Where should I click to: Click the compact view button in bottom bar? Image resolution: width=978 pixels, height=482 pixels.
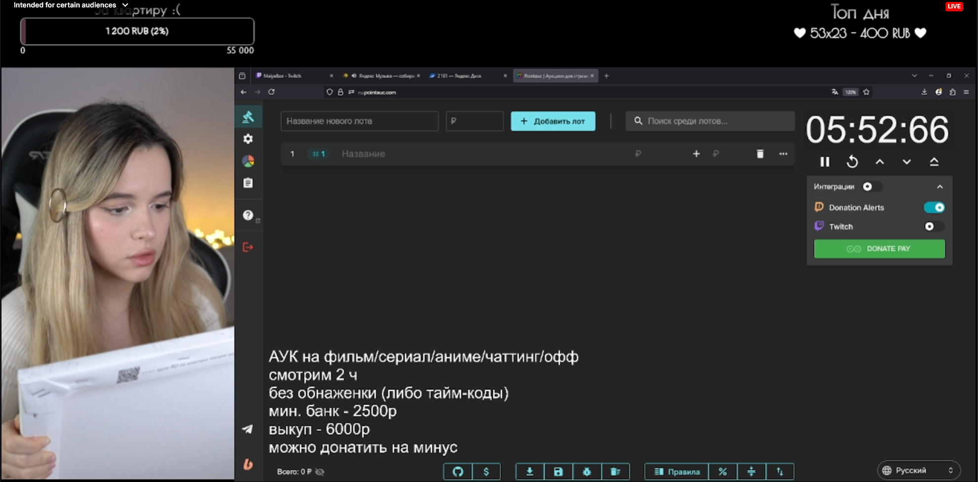click(x=751, y=472)
